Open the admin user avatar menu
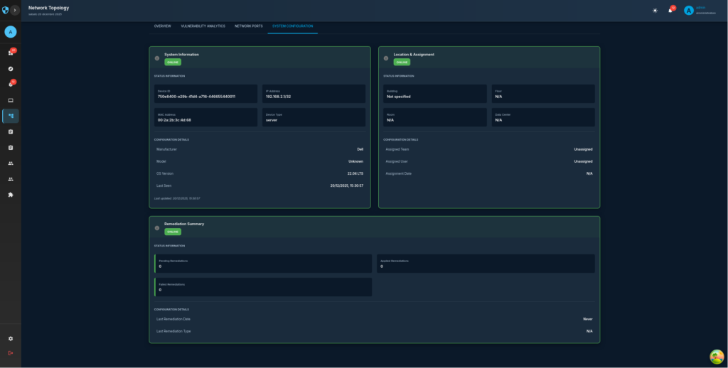 pyautogui.click(x=688, y=10)
